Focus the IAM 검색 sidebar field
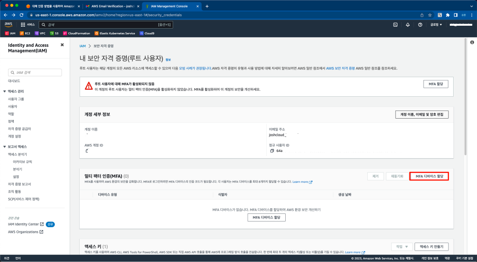 (35, 72)
